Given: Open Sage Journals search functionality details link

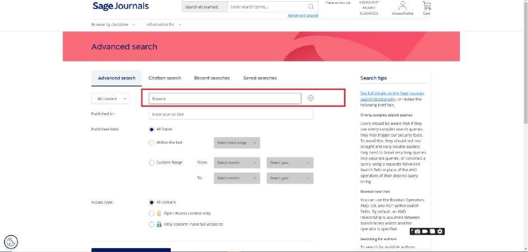Looking at the screenshot, I should 393,95.
